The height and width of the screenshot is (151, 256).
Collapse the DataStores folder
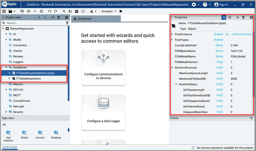[x=6, y=67]
